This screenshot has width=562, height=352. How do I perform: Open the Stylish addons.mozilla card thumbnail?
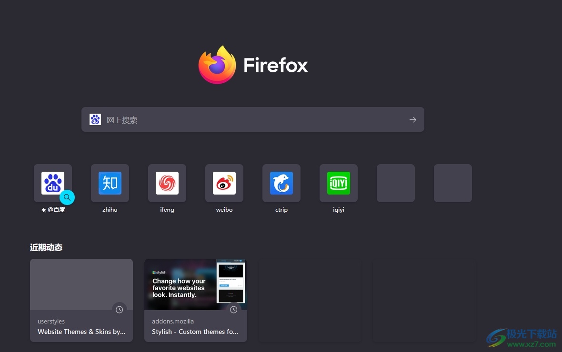(x=196, y=284)
